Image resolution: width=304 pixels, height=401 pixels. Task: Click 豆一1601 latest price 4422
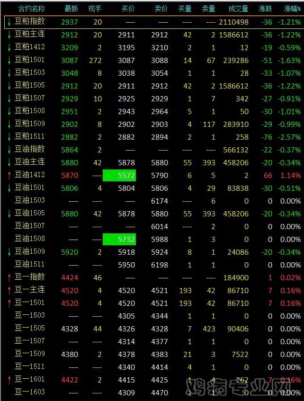click(70, 380)
